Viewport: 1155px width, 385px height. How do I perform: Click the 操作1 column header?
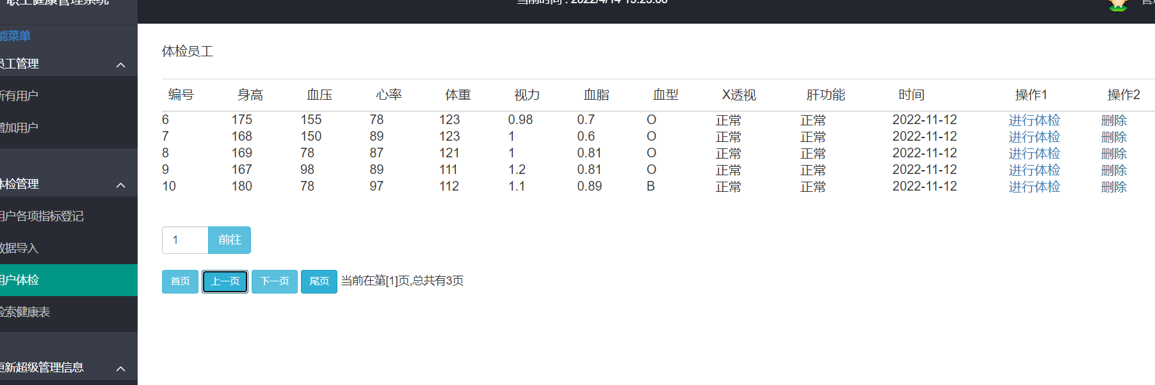(1031, 95)
